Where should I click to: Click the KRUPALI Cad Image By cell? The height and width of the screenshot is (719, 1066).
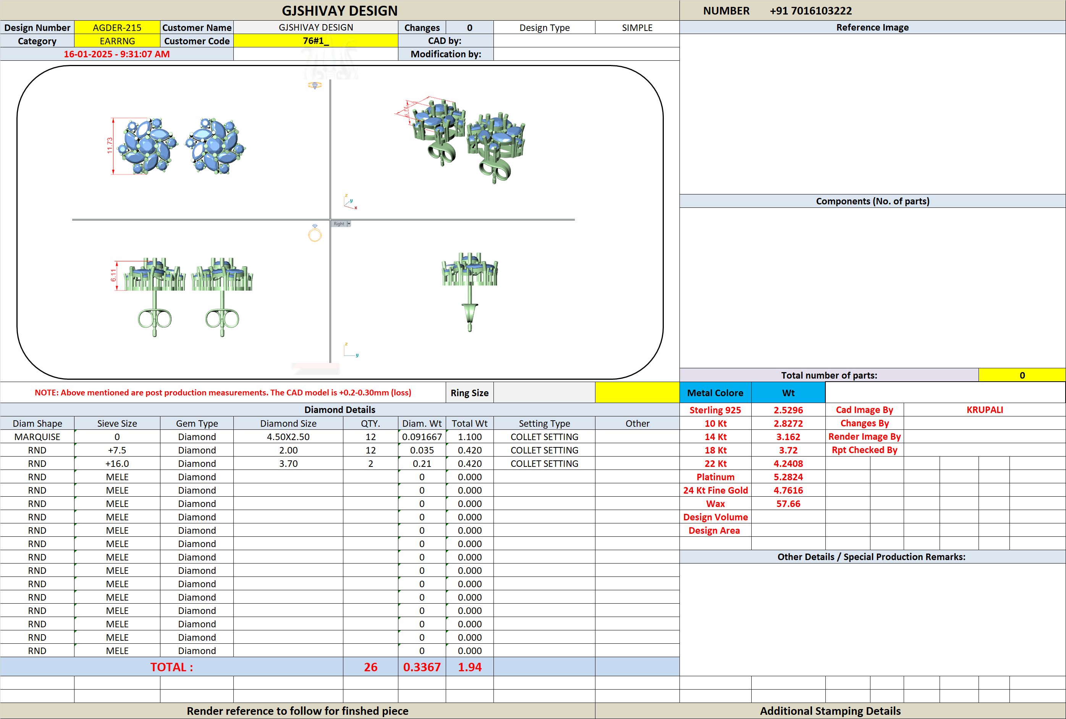[x=984, y=410]
